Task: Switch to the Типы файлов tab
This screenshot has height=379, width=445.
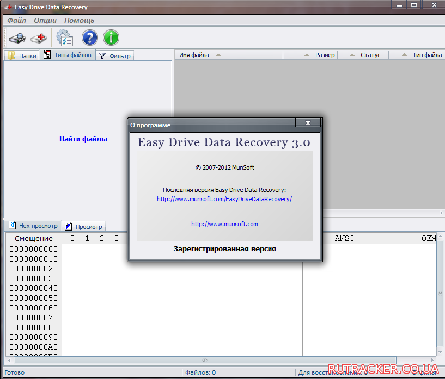Action: point(67,55)
